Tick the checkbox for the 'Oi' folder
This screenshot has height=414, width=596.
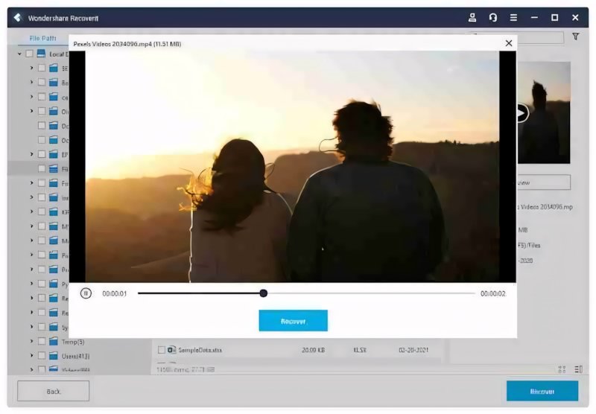pos(42,111)
